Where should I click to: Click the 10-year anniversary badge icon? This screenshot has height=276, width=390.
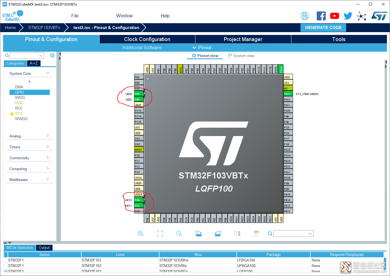pyautogui.click(x=305, y=16)
